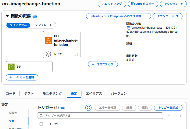
Task: Open the テスト tab
Action: click(x=29, y=94)
